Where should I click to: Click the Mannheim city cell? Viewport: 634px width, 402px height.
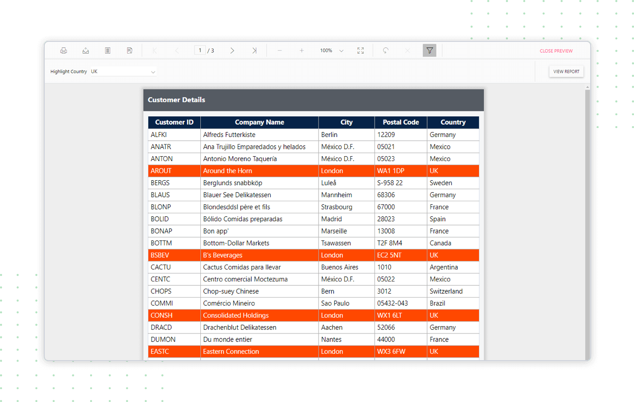tap(347, 195)
